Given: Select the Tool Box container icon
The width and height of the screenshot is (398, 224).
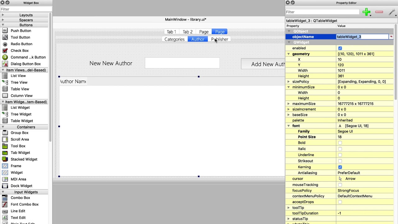Looking at the screenshot, I should 5,146.
